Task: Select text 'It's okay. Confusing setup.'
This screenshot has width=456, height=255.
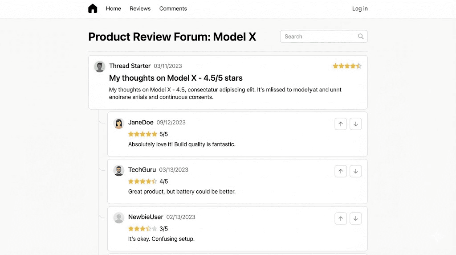Action: click(x=161, y=239)
